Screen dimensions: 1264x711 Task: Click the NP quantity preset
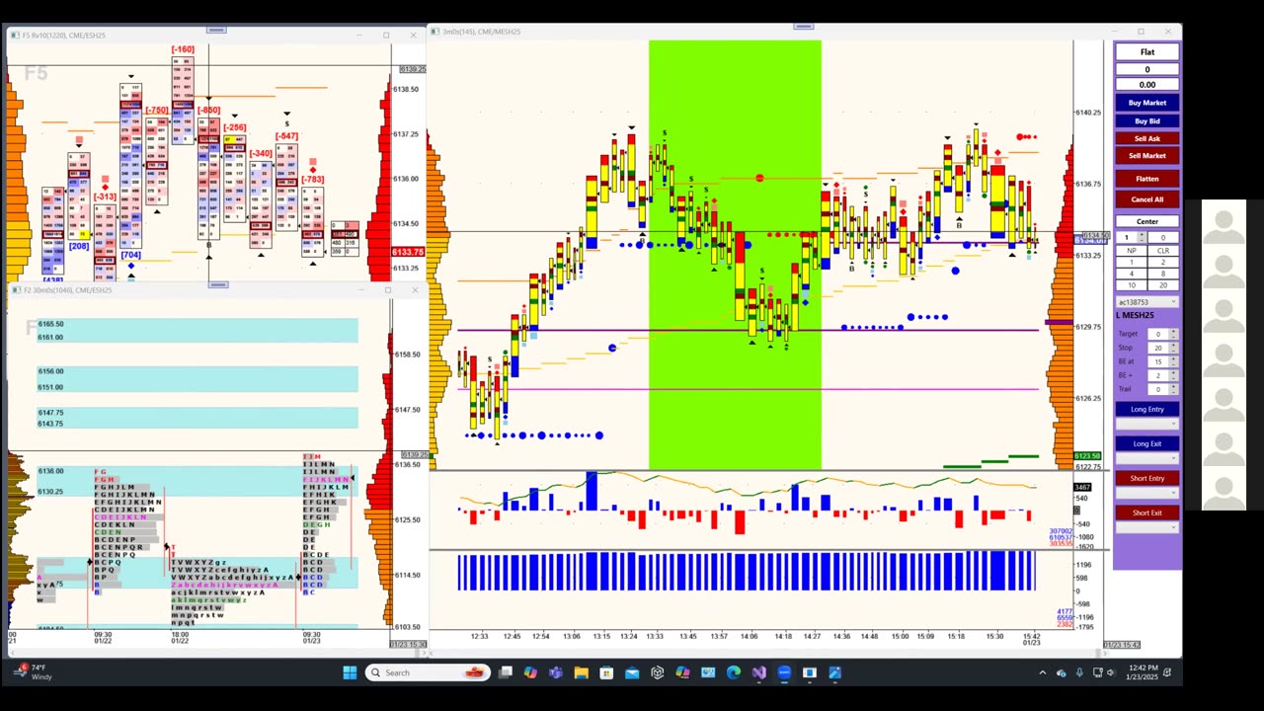point(1132,251)
